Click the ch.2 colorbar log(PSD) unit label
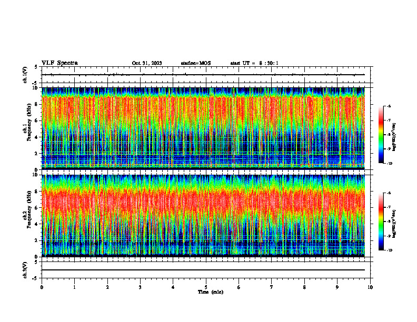The image size is (417, 322). [x=395, y=224]
